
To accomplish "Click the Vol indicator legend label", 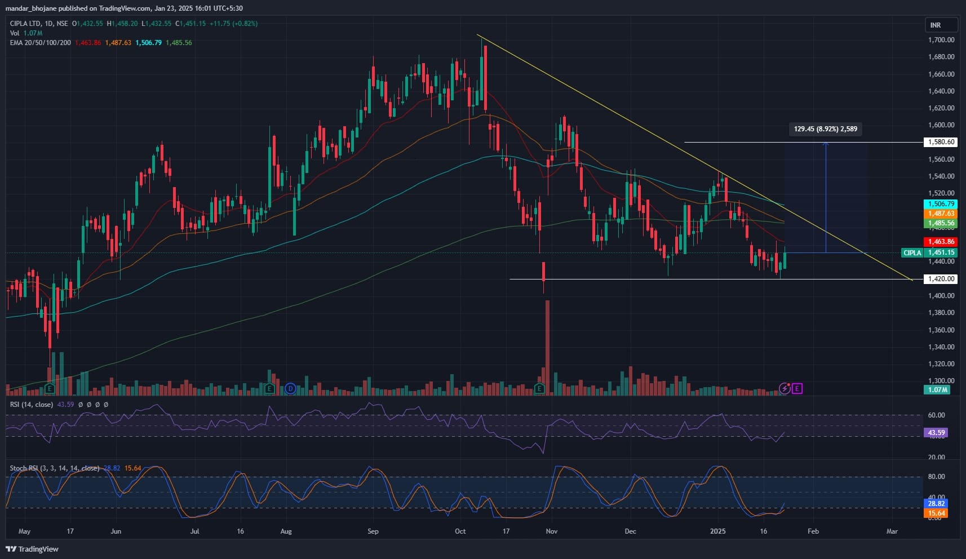I will [x=15, y=33].
